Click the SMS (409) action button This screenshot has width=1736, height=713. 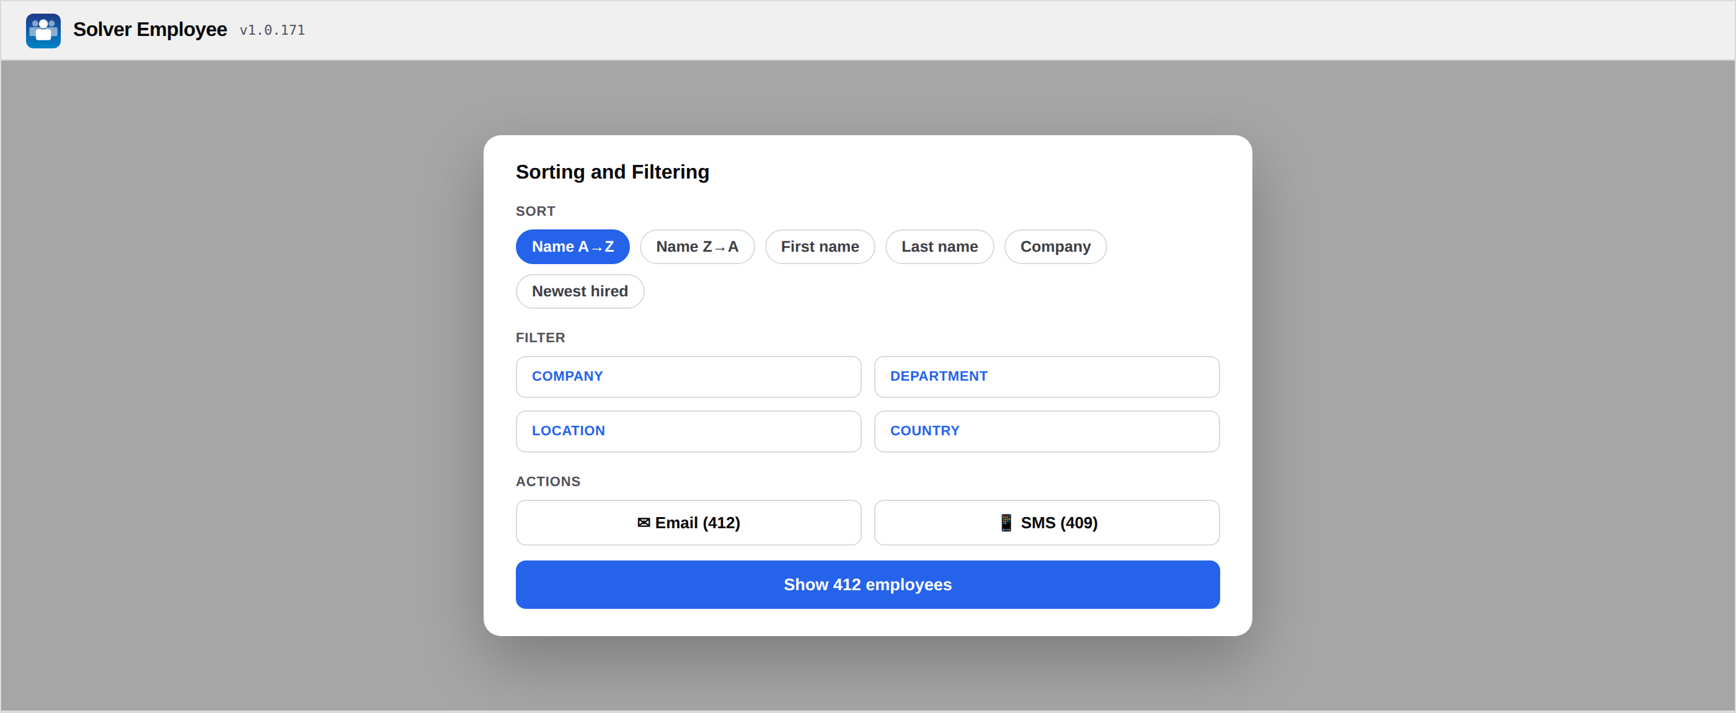tap(1047, 522)
